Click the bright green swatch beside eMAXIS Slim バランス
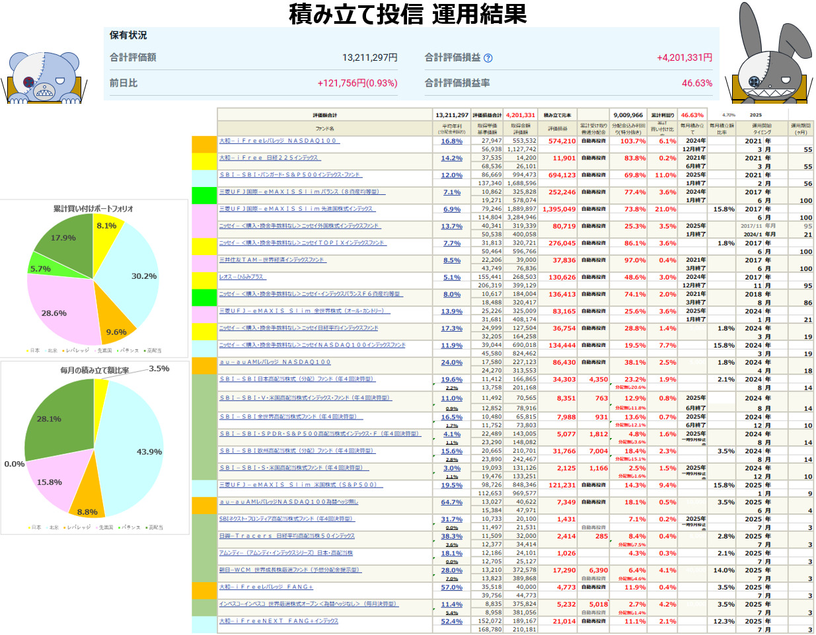Viewport: 816px width, 635px height. (x=204, y=196)
